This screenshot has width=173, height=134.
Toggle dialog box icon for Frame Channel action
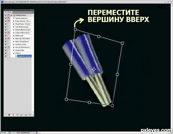9,21
